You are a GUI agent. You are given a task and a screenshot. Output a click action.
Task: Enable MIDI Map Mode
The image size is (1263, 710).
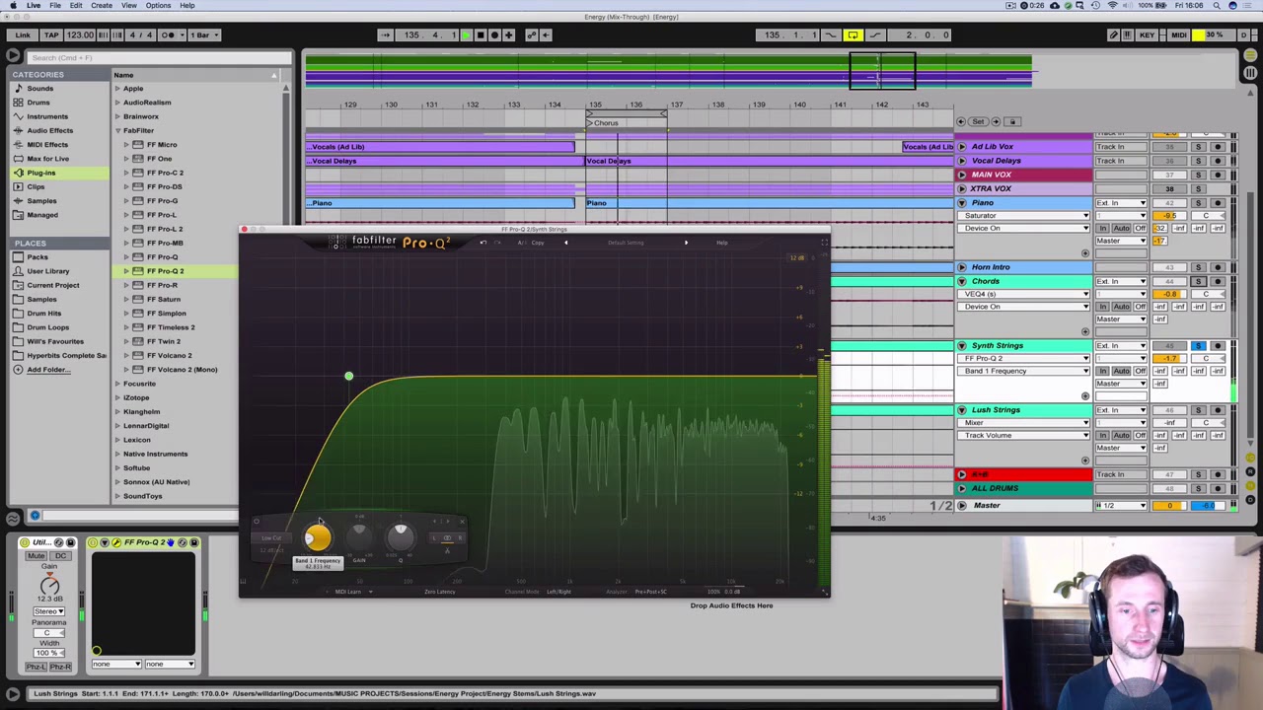[1179, 35]
